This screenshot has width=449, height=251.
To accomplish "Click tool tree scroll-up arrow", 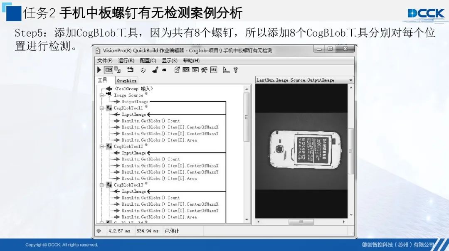I will point(247,89).
